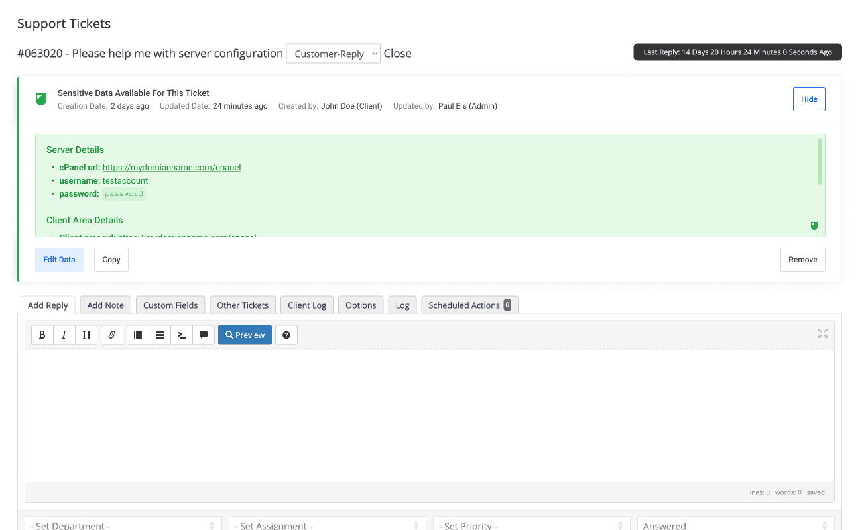Click the small shield icon inside the green data box

tap(814, 226)
